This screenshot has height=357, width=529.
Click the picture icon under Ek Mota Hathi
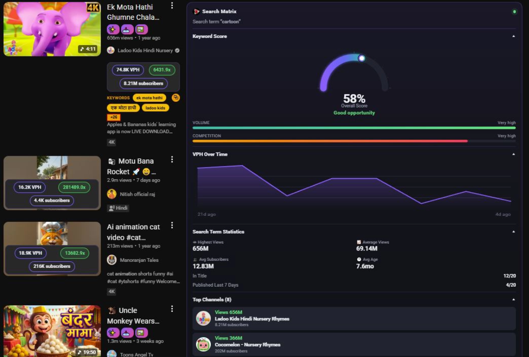click(141, 30)
